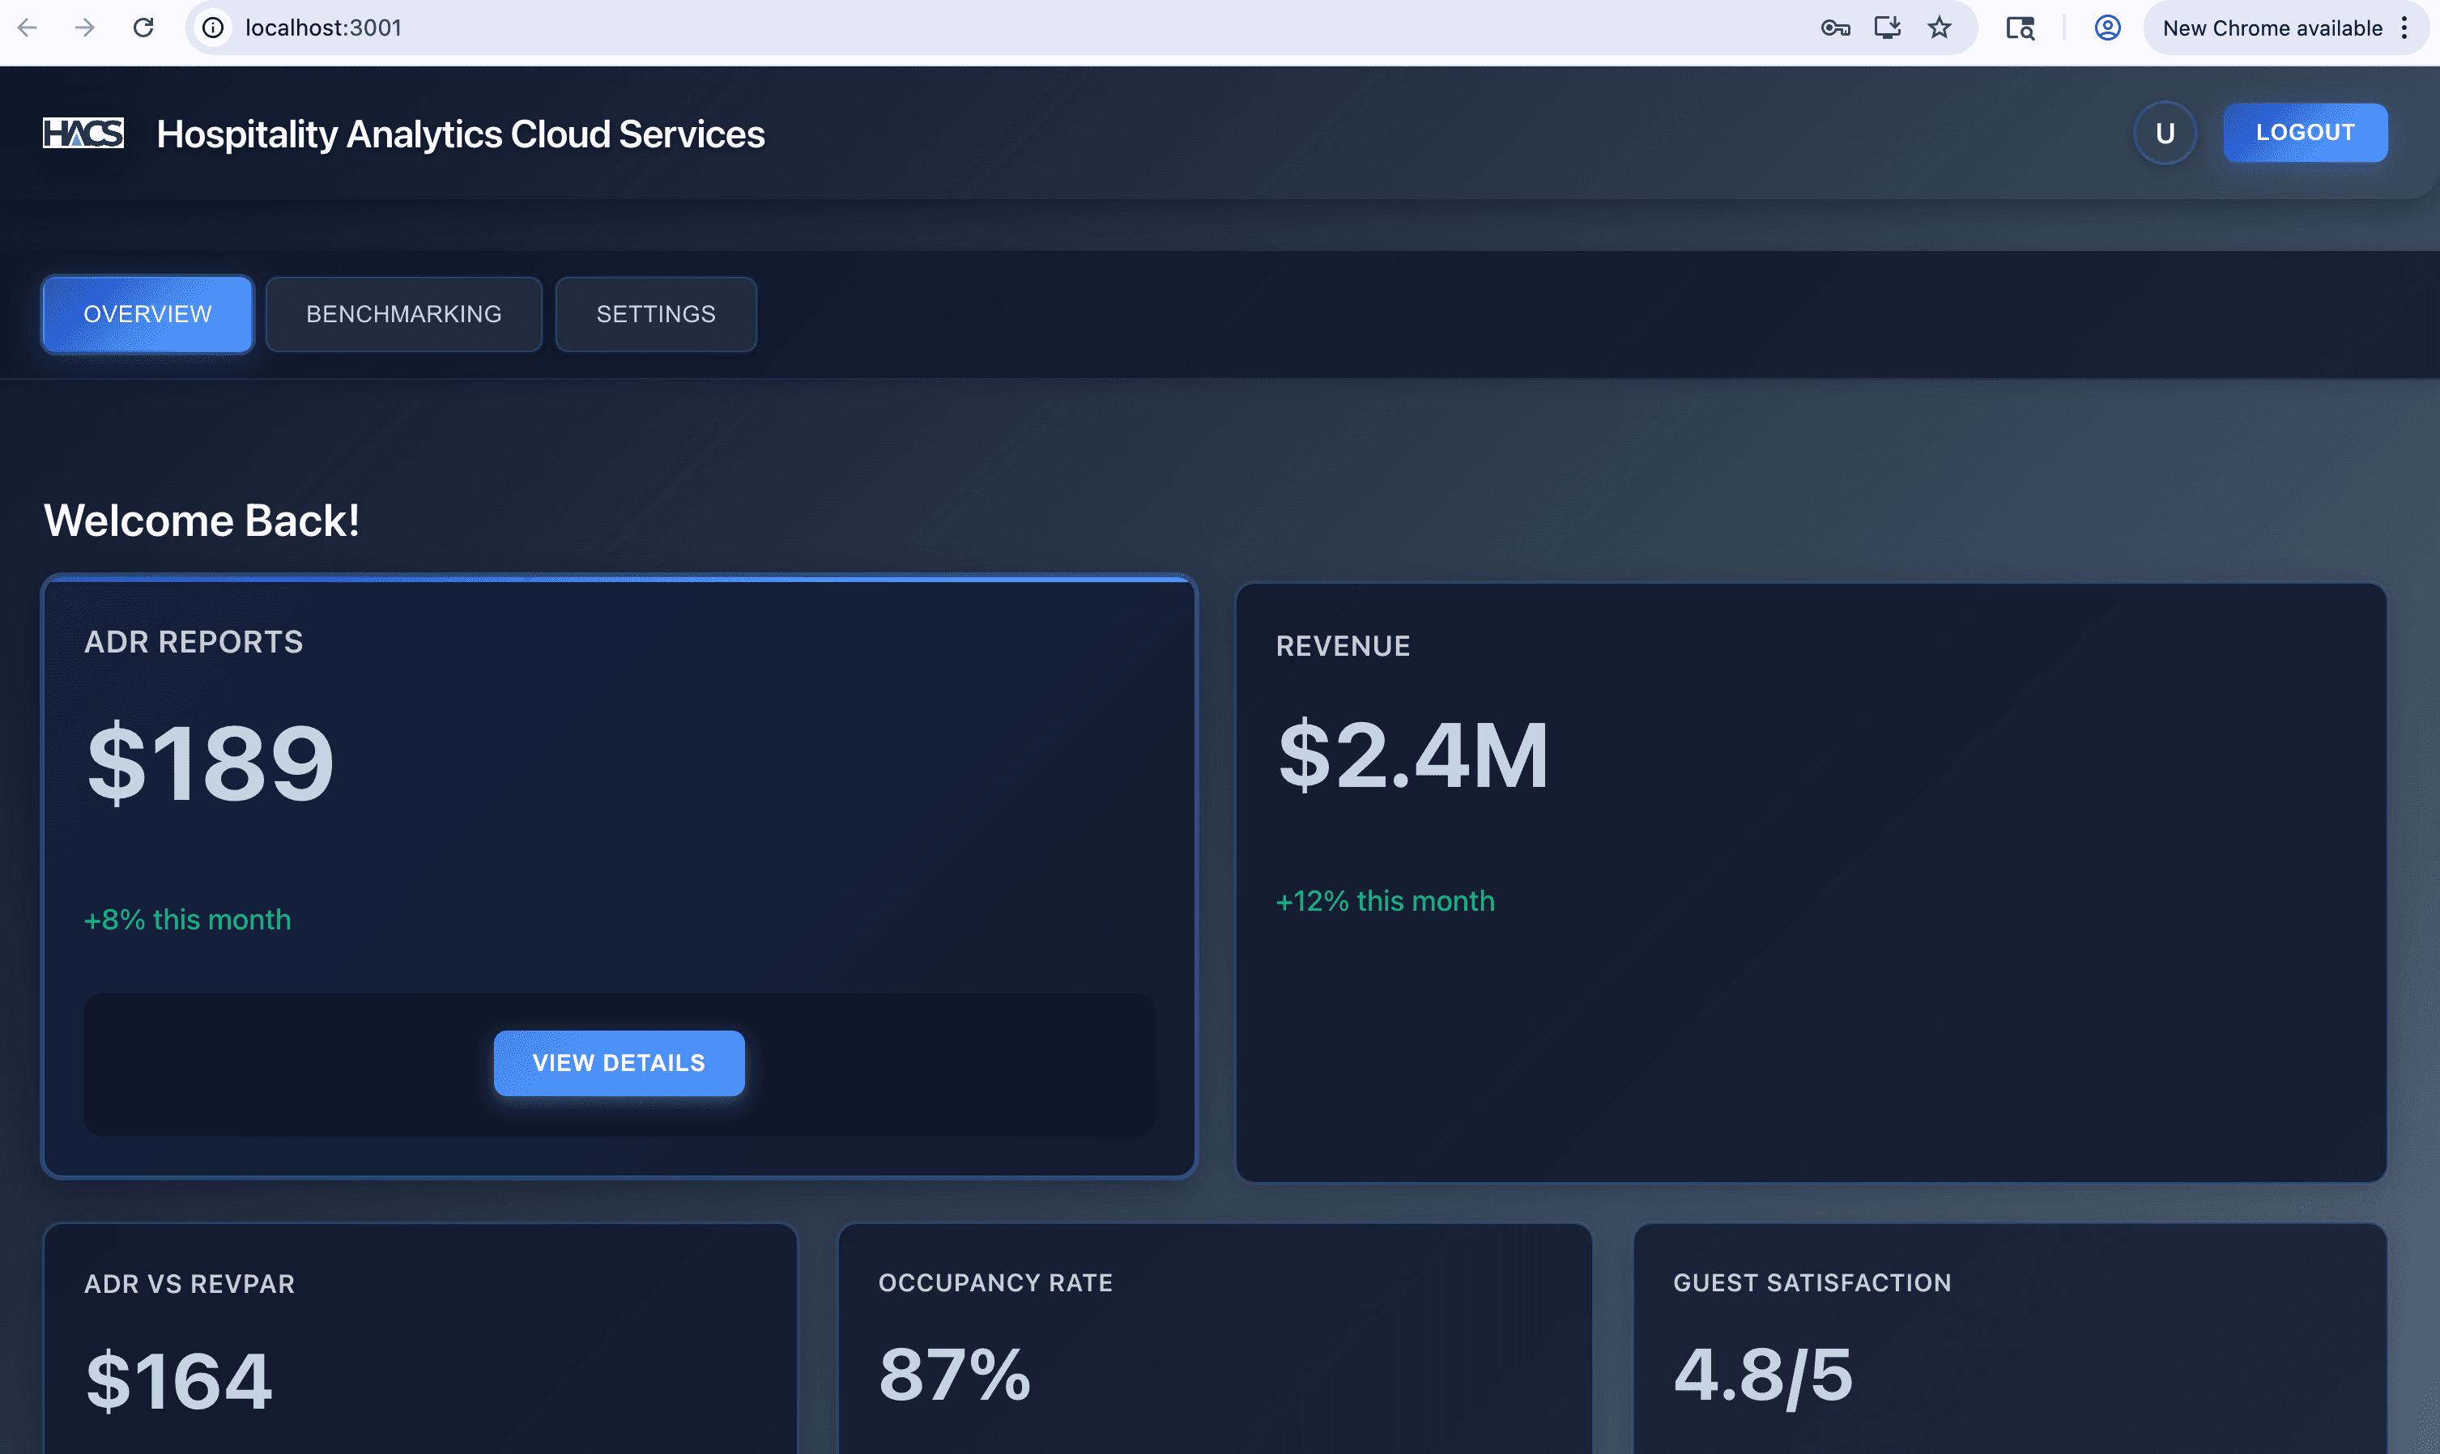Click the browser forward arrow
2440x1454 pixels.
[84, 28]
